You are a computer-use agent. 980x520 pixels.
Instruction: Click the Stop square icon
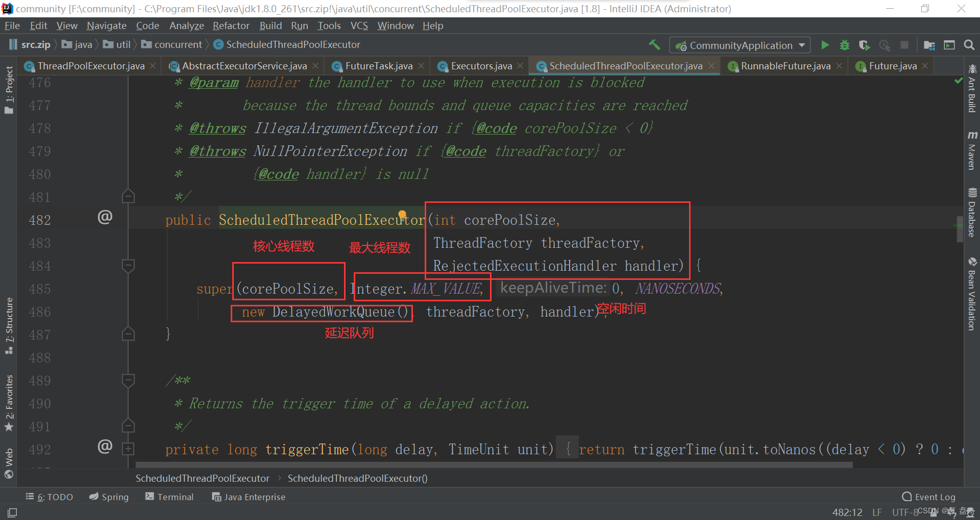[x=904, y=45]
